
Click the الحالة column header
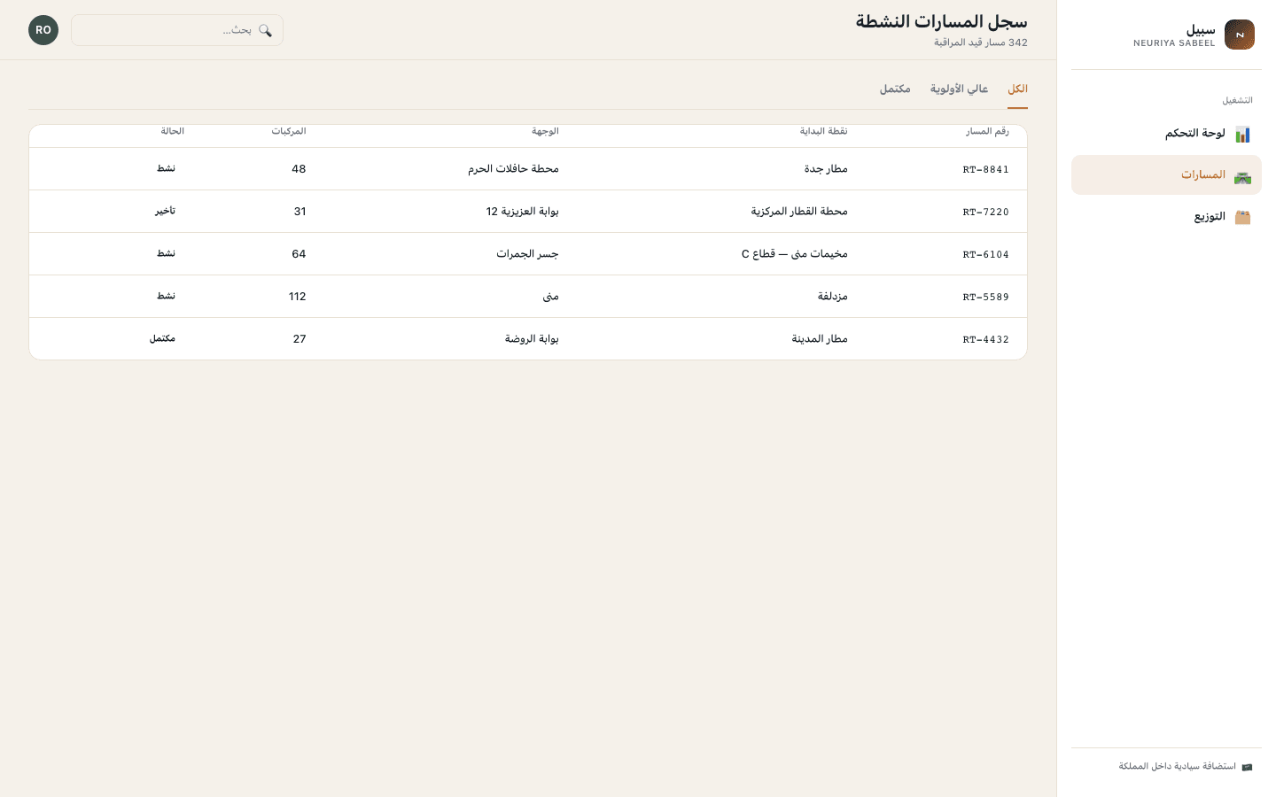(173, 131)
